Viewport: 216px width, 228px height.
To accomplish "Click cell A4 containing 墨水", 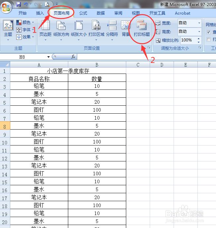I will click(39, 94).
